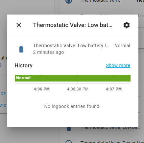Open entity settings via gear icon
Image resolution: width=144 pixels, height=143 pixels.
[x=127, y=25]
